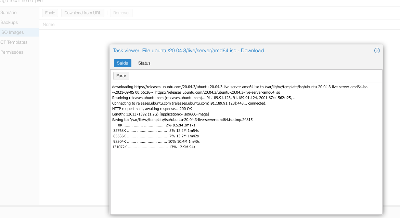Go to the CT Templates section
The image size is (400, 218).
[x=14, y=42]
